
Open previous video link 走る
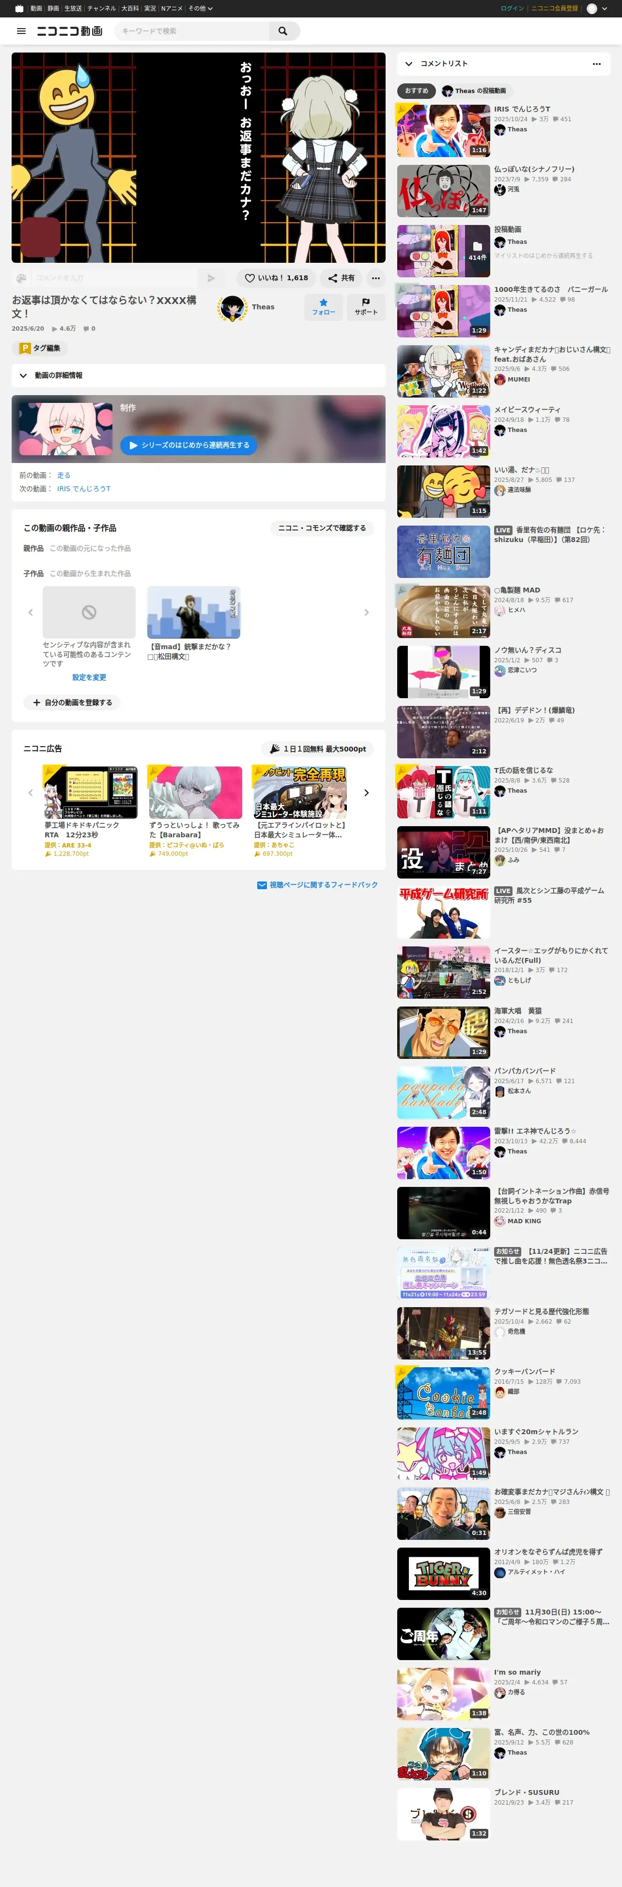[x=63, y=476]
